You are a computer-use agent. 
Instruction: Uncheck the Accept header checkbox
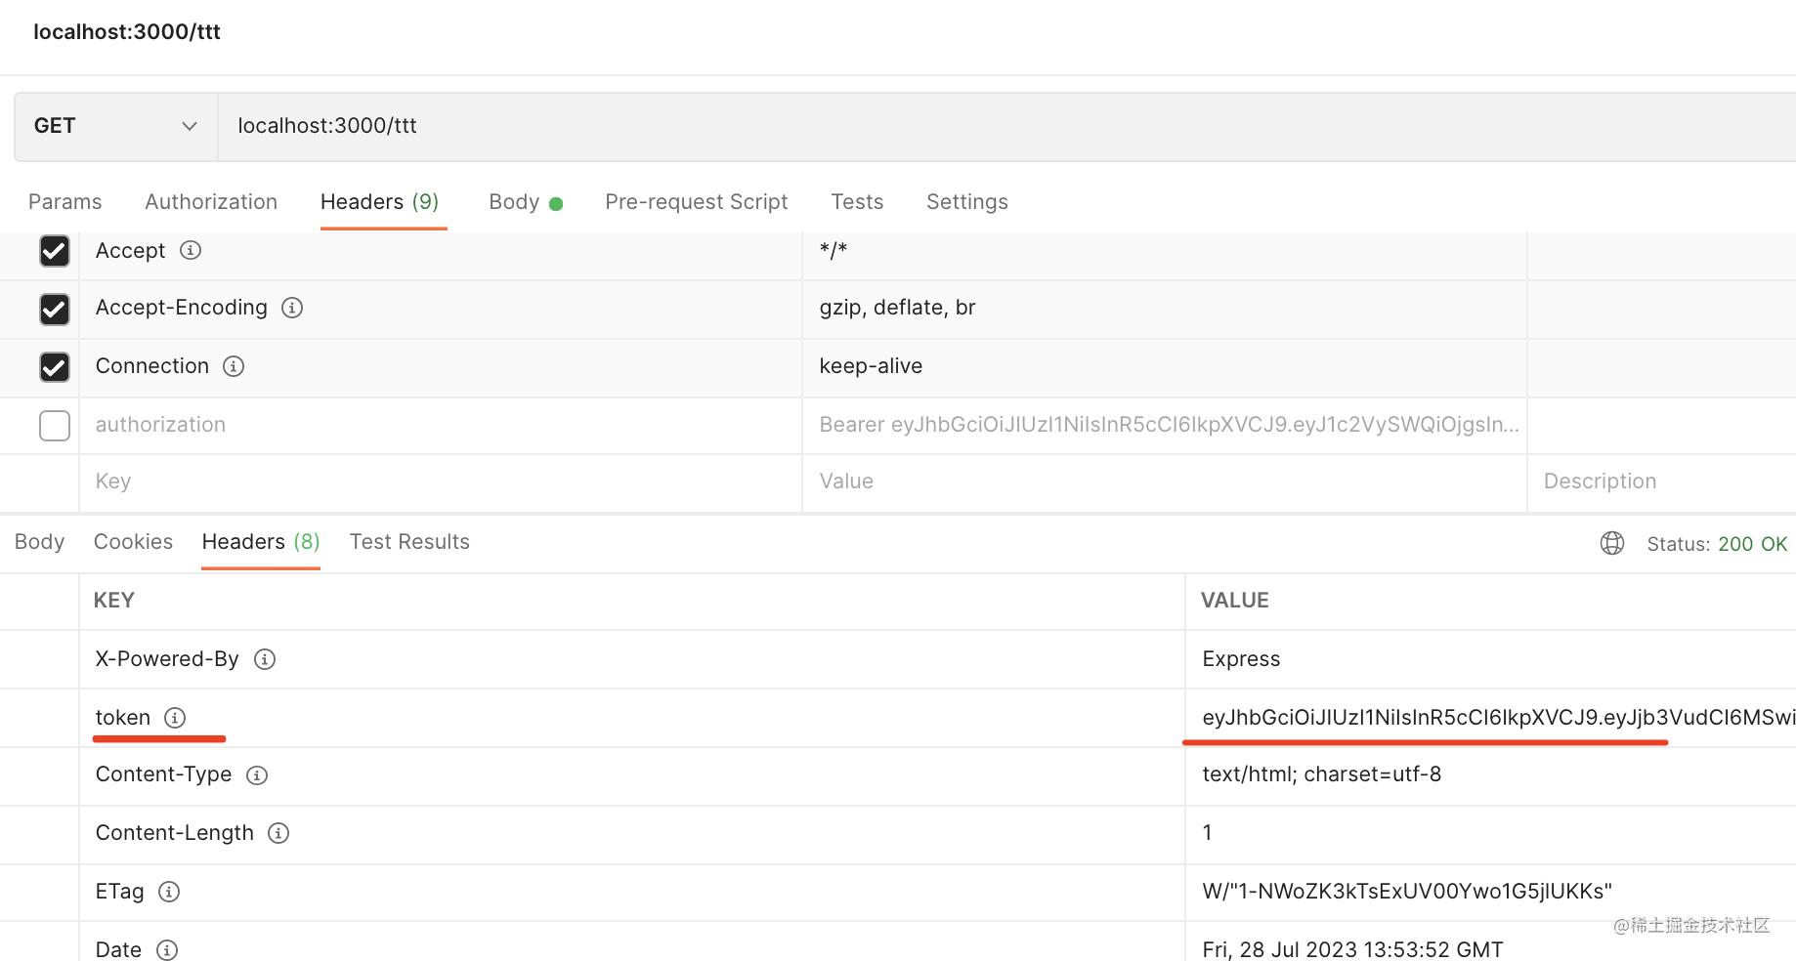tap(55, 251)
